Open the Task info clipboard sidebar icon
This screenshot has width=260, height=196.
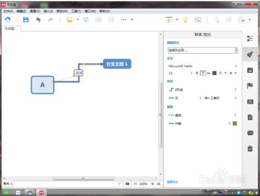[250, 149]
